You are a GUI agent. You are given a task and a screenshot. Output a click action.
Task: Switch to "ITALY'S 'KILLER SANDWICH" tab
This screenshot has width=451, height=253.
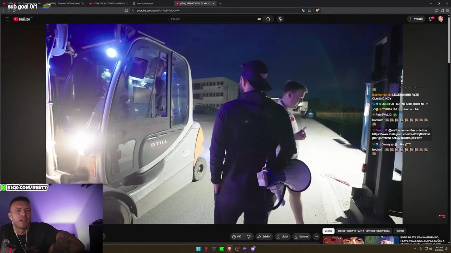[109, 4]
